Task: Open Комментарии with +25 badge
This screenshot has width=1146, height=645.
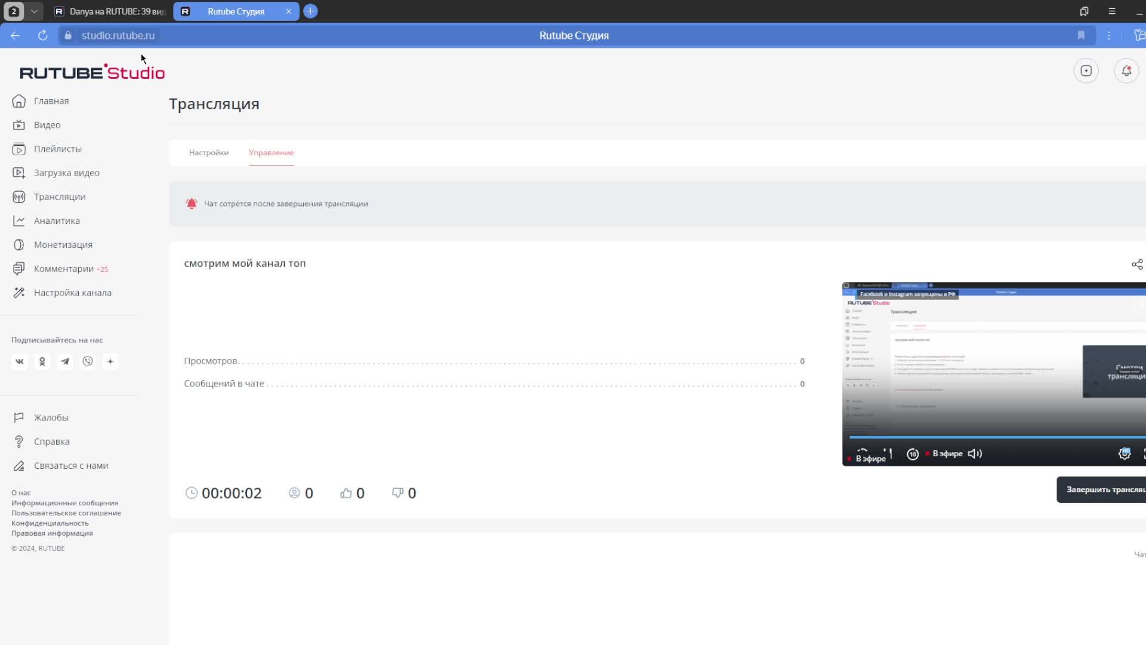Action: tap(60, 269)
